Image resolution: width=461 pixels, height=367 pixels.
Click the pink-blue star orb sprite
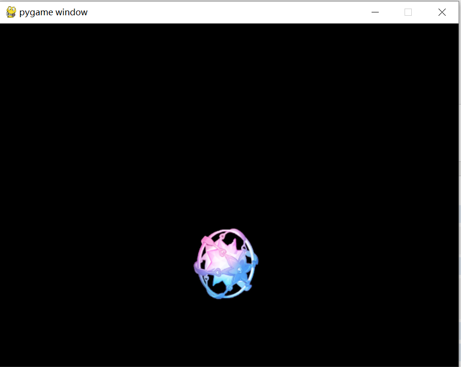point(226,264)
